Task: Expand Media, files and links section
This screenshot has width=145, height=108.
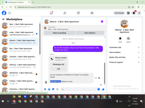Action: 124,57
